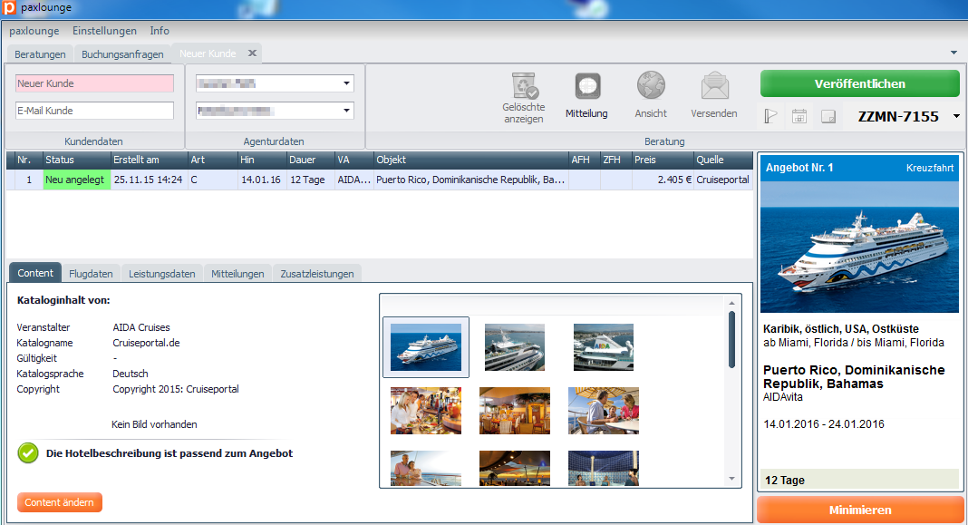
Task: Click the calendar icon beside ZZMN-7155
Action: click(799, 116)
